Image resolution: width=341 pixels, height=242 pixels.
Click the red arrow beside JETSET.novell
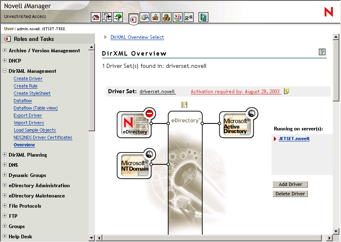pyautogui.click(x=275, y=139)
